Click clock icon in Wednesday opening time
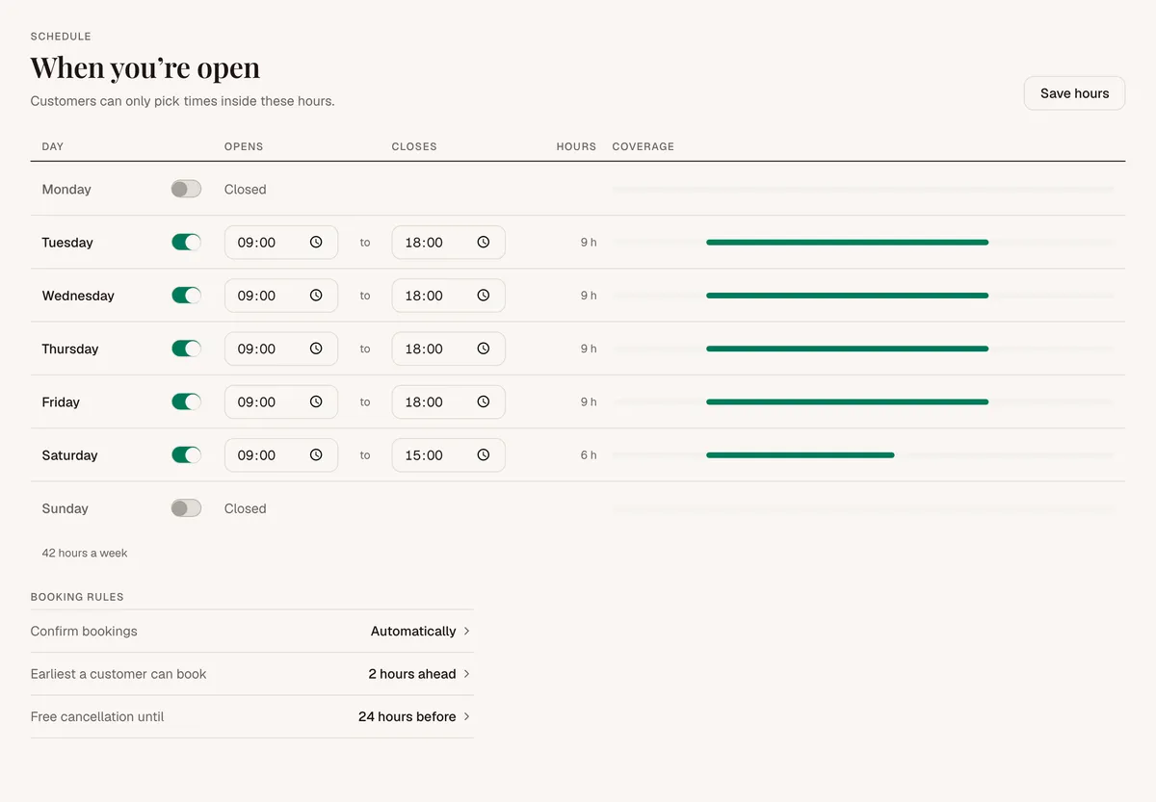 316,296
